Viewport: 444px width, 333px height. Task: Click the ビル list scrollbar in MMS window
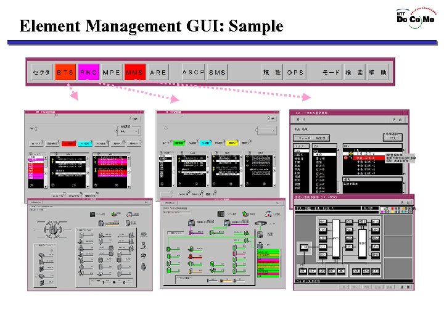click(338, 170)
